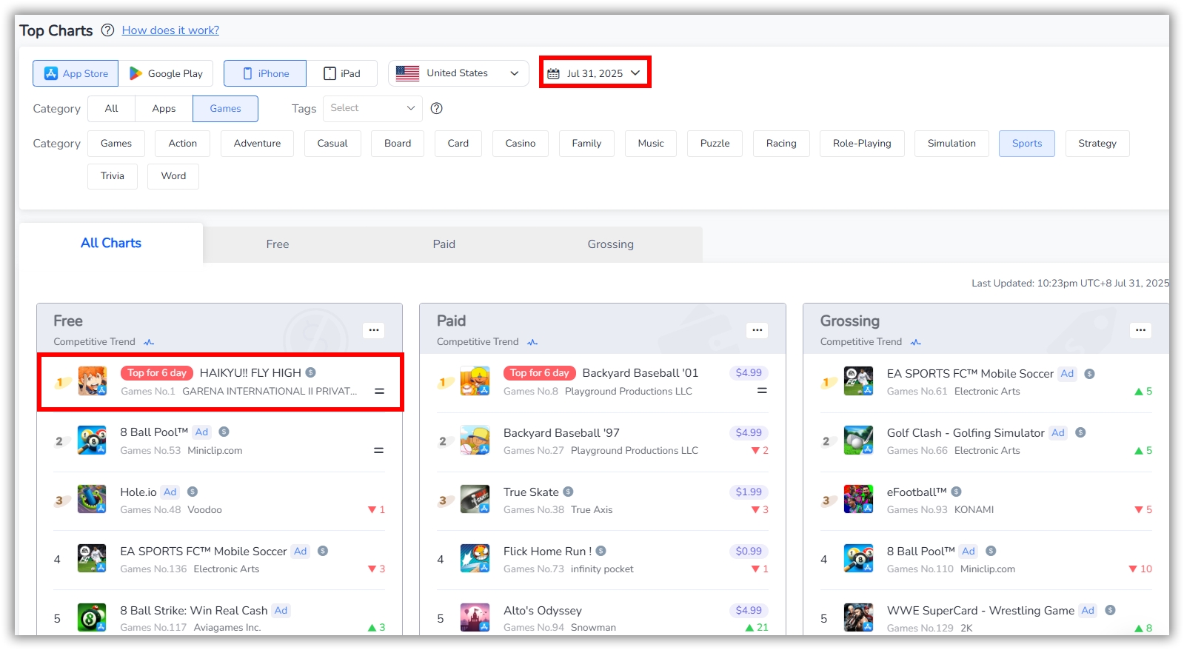The height and width of the screenshot is (650, 1184).
Task: Choose the Family subcategory
Action: pos(586,144)
